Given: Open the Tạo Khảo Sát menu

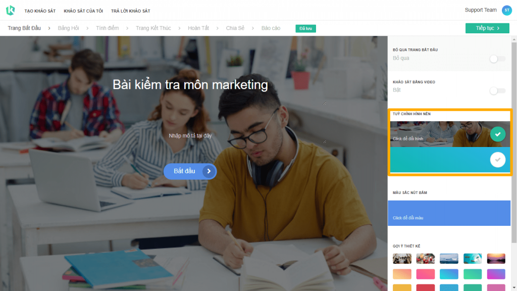Looking at the screenshot, I should pos(40,11).
